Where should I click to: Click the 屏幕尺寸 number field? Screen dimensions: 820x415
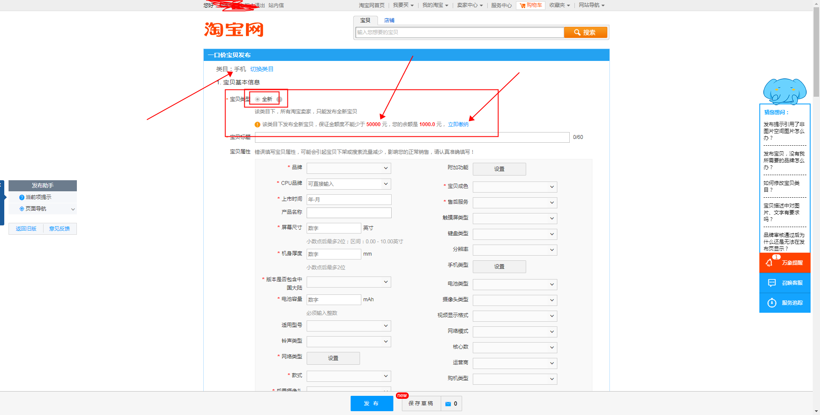click(334, 228)
